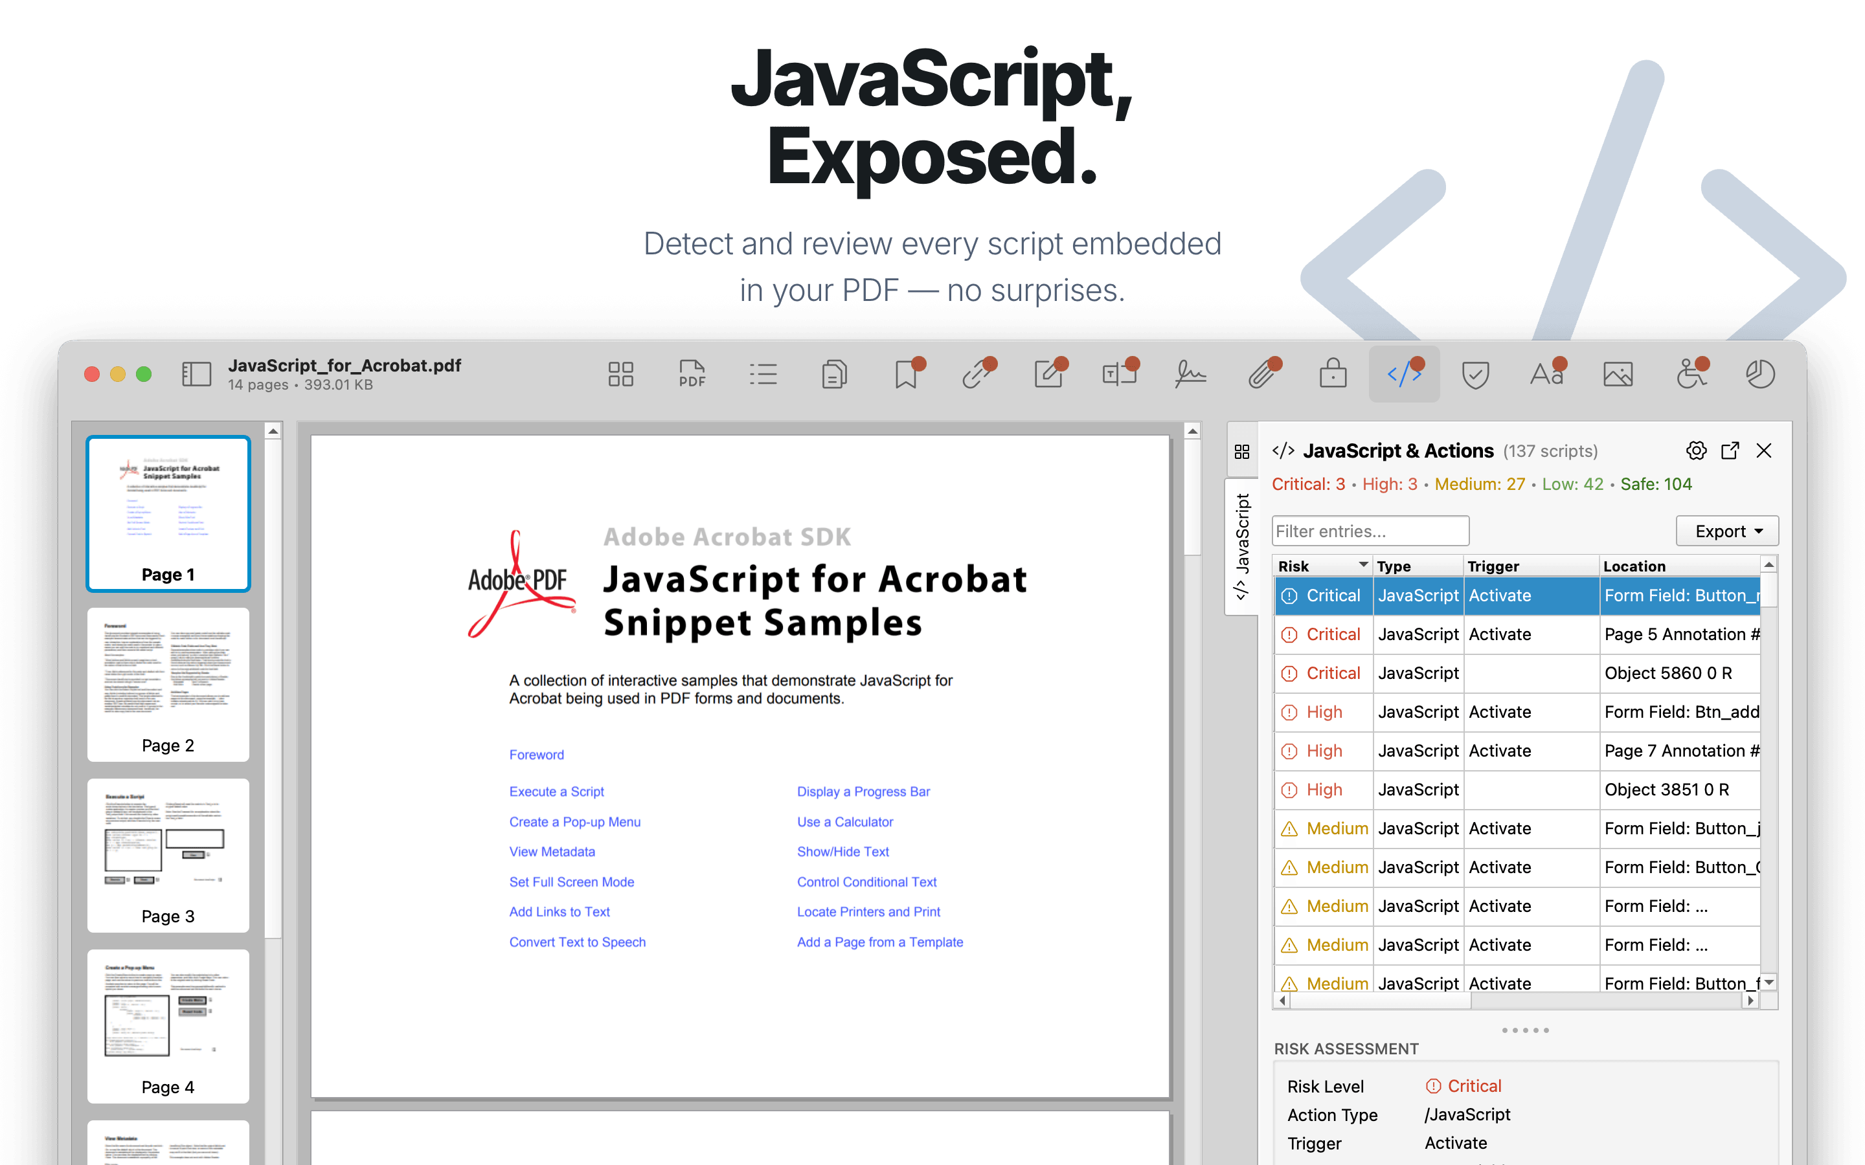Open the bookmarks toolbar icon
This screenshot has height=1165, width=1865.
[x=907, y=375]
